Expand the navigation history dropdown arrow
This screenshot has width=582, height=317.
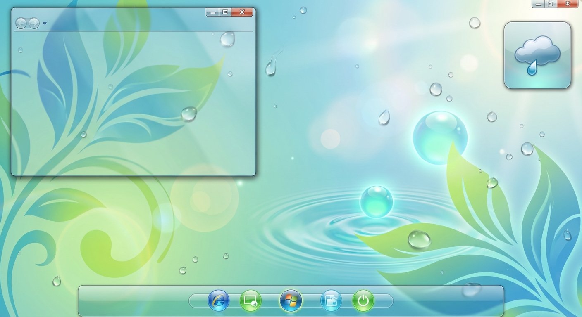click(x=45, y=24)
